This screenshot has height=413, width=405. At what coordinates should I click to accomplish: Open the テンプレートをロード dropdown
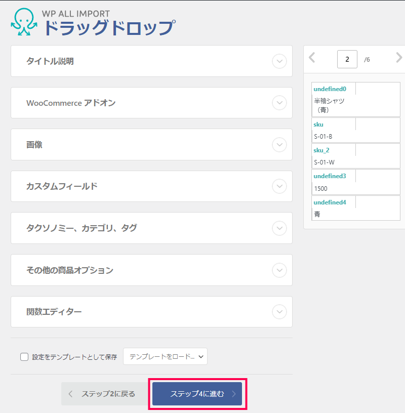(165, 356)
